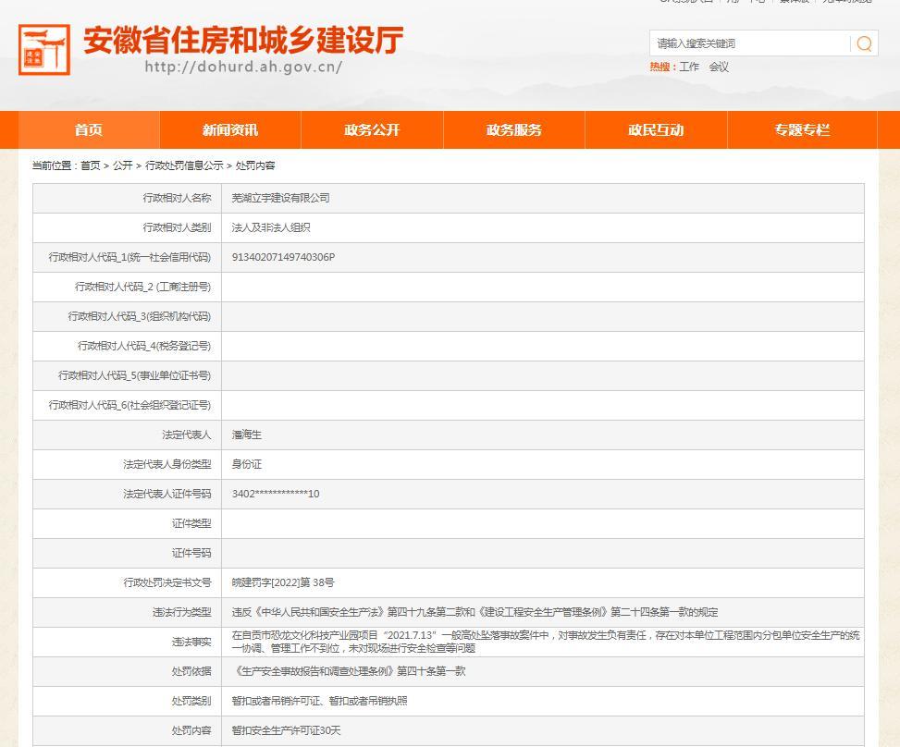Image resolution: width=900 pixels, height=747 pixels.
Task: Open the 政民互动 navigation menu
Action: click(x=656, y=129)
